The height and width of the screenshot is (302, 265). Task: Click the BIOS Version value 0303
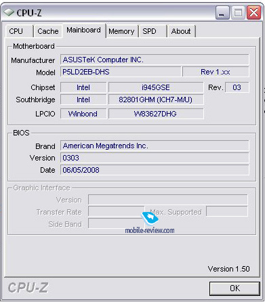[x=155, y=158]
